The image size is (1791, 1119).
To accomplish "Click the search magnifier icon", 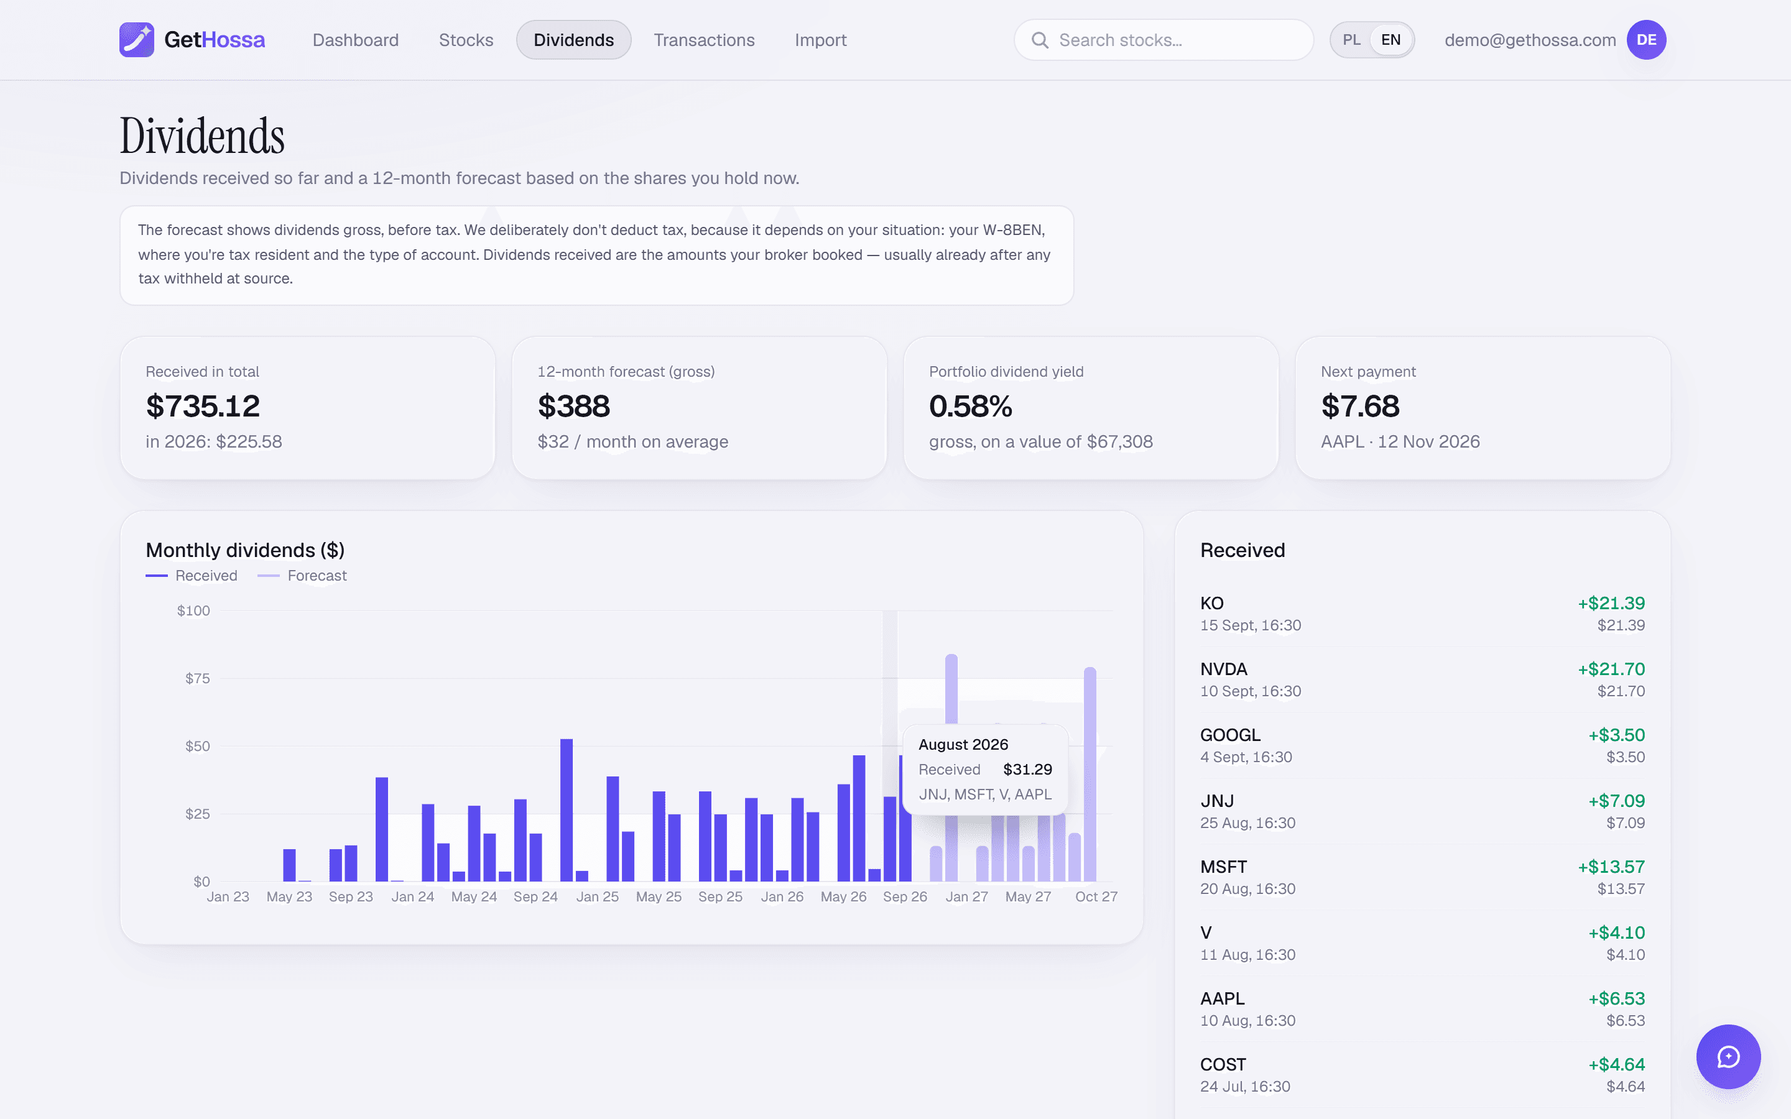I will [x=1040, y=40].
